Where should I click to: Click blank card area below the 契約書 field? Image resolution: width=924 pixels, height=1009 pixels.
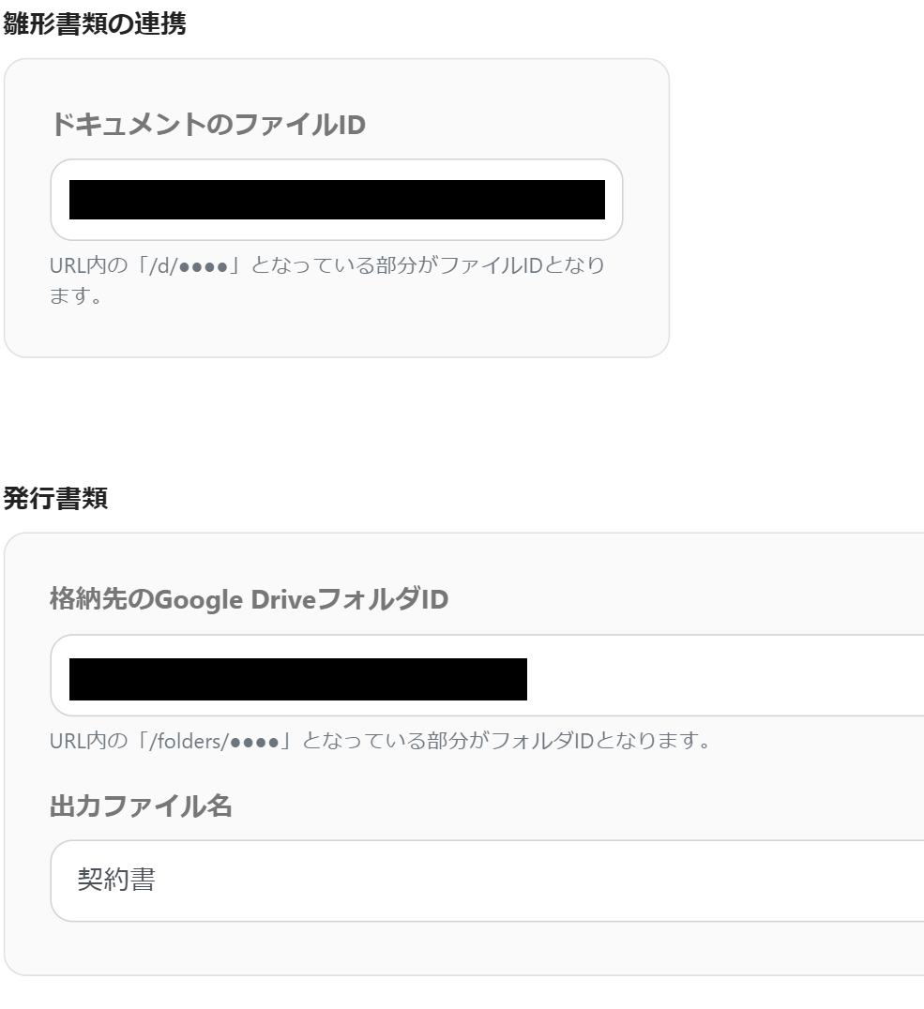(x=463, y=947)
